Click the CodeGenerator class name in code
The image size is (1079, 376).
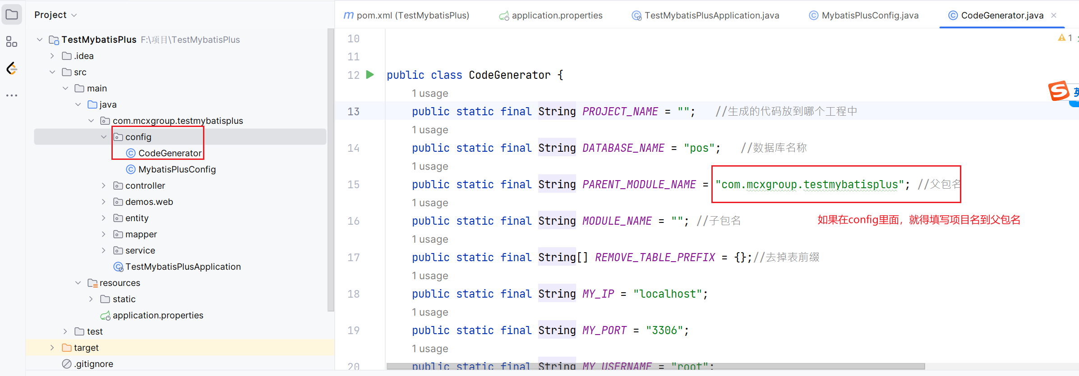coord(510,75)
